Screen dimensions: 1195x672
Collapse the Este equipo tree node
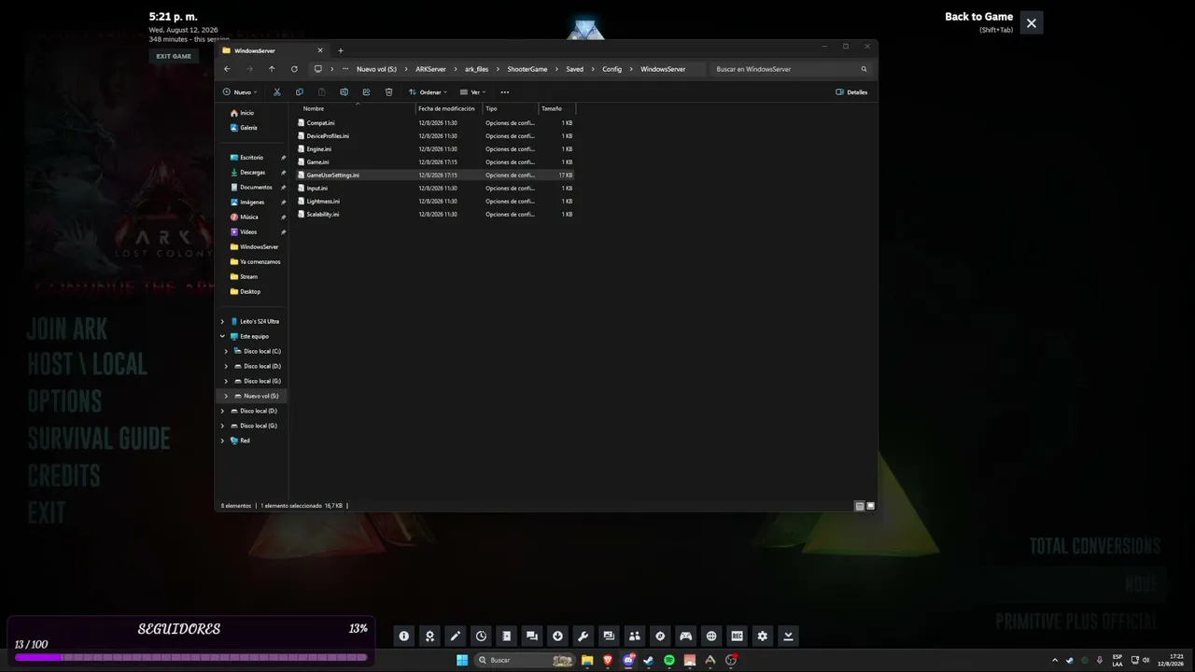click(x=222, y=336)
